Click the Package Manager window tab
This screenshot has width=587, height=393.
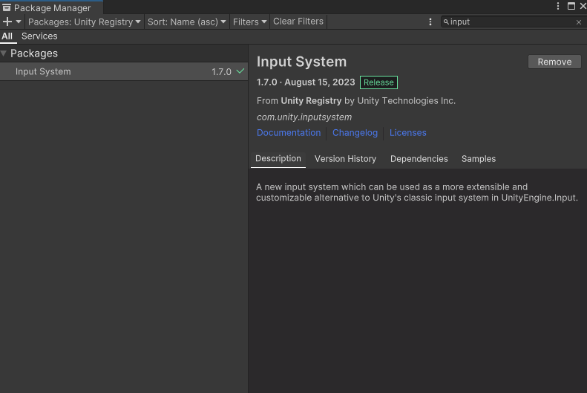[x=52, y=7]
